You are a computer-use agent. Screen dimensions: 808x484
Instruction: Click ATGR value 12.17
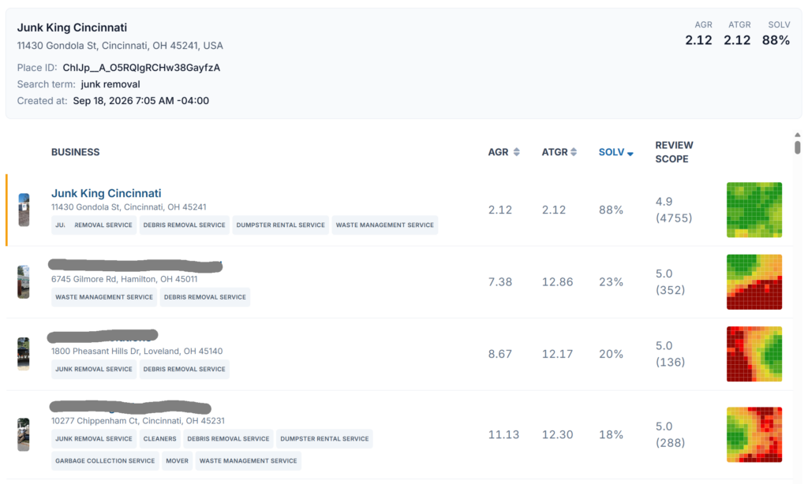tap(557, 354)
